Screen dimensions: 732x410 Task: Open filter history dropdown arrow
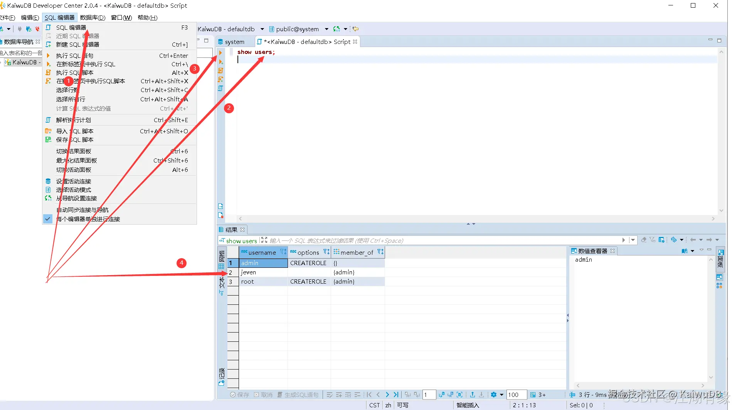coord(633,240)
